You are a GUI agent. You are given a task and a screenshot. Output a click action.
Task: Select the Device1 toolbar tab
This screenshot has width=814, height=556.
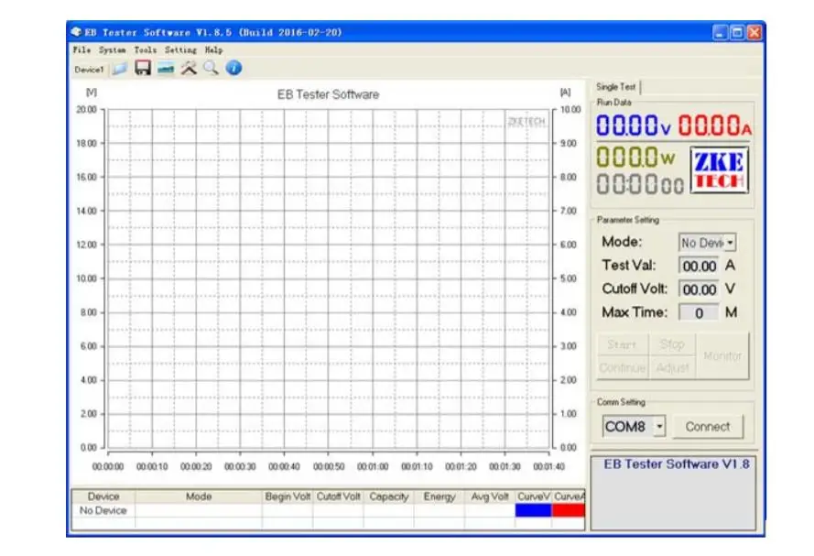89,70
